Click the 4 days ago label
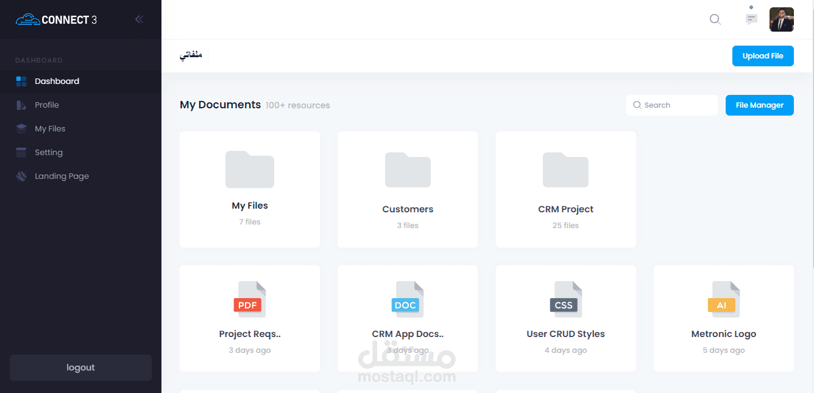814x393 pixels. tap(565, 350)
